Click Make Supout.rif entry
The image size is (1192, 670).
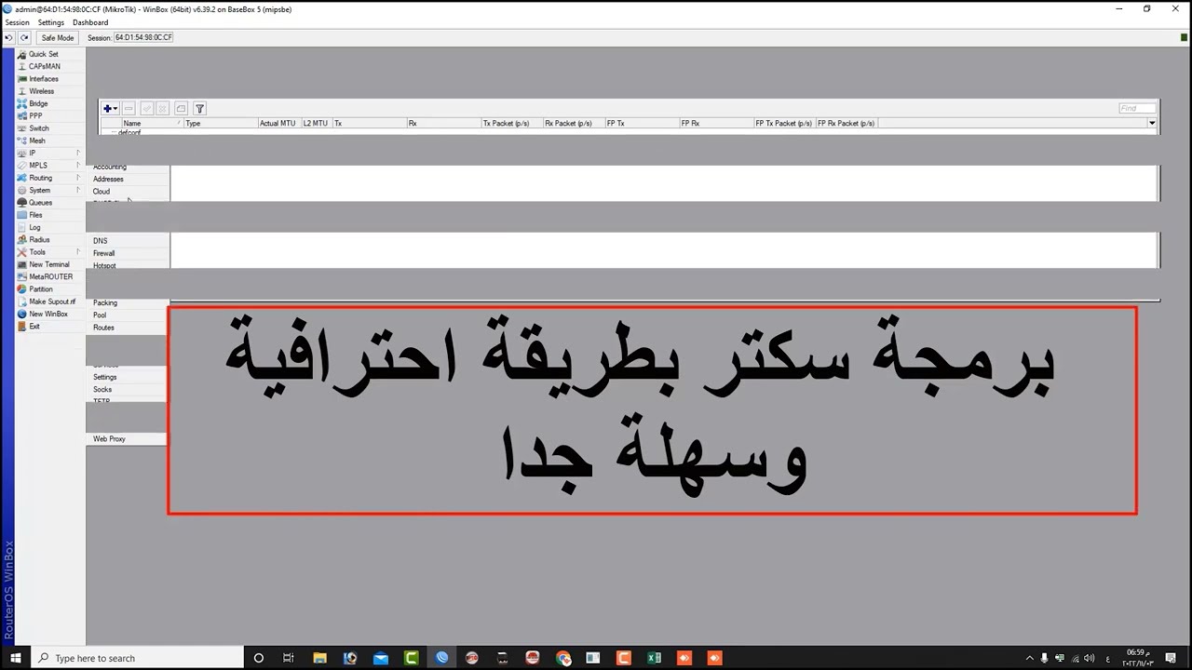click(52, 301)
